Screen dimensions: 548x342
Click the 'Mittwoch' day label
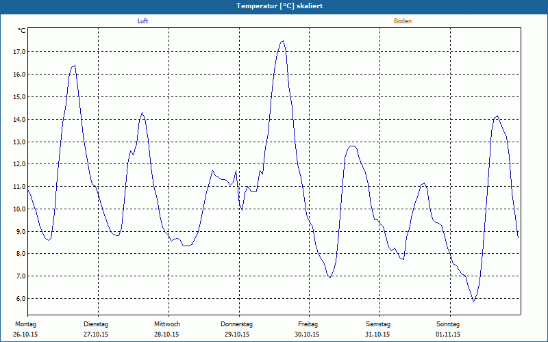(x=167, y=324)
